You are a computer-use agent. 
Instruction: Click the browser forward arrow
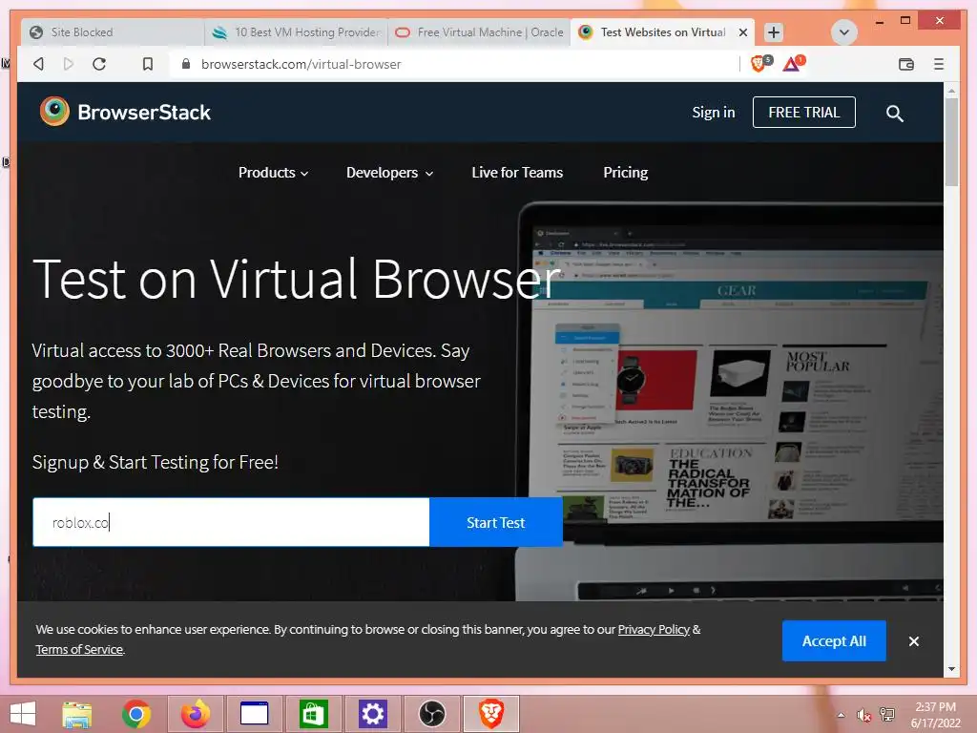tap(69, 64)
